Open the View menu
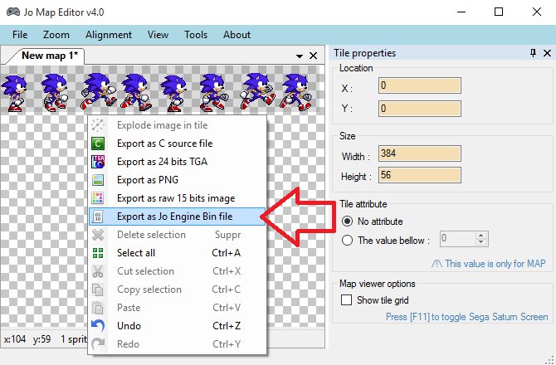This screenshot has width=556, height=365. coord(158,35)
